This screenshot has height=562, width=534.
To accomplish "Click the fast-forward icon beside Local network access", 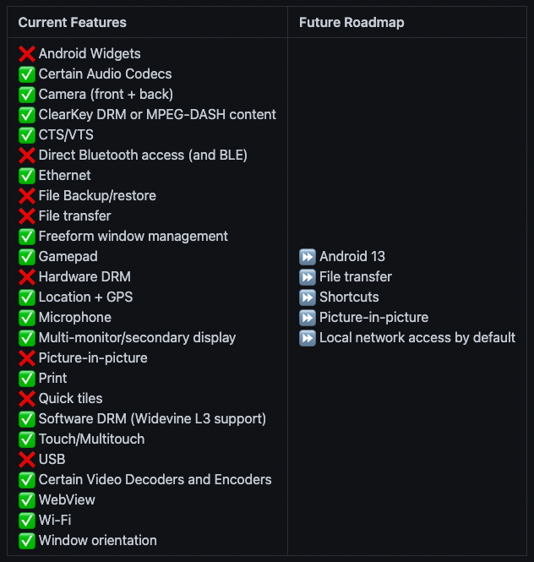I will (308, 338).
